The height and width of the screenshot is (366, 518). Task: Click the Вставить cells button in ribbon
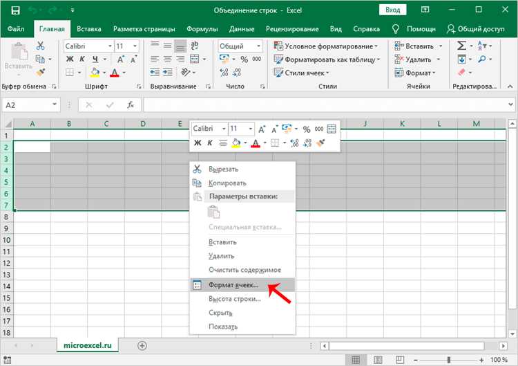pos(414,46)
